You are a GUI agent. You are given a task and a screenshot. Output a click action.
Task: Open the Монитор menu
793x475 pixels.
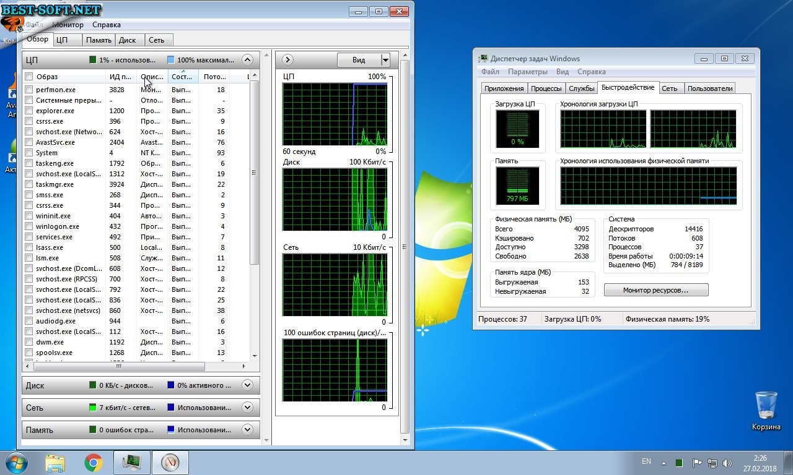pyautogui.click(x=68, y=25)
